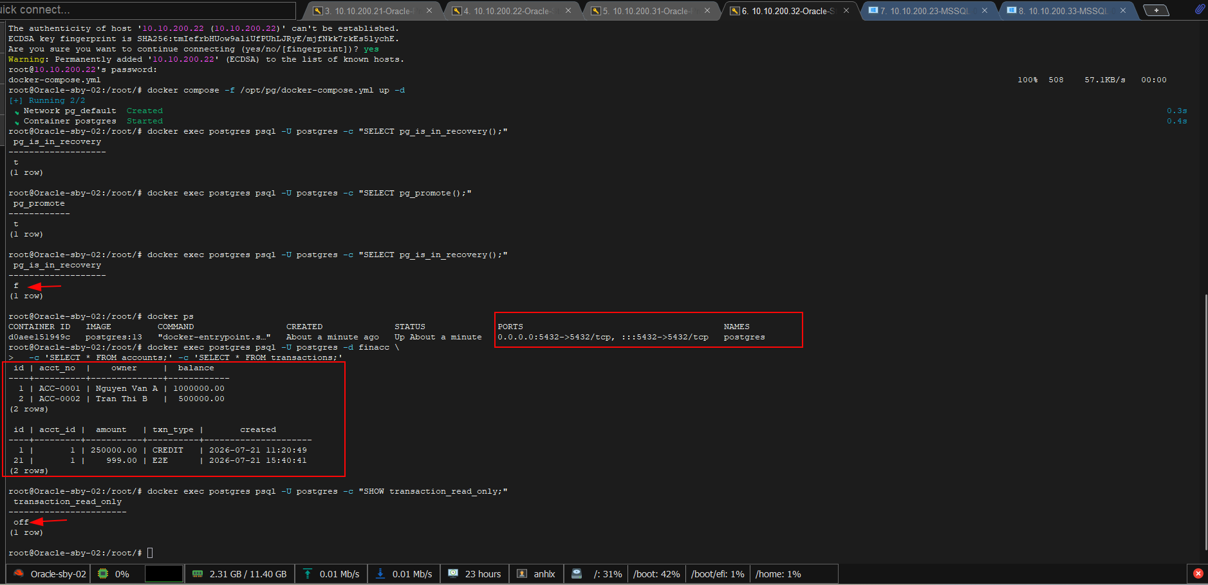The width and height of the screenshot is (1208, 585).
Task: Click the /: 31% disk usage entry
Action: coord(608,574)
